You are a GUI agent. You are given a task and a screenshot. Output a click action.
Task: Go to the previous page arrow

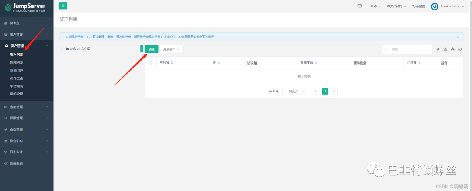tap(316, 91)
